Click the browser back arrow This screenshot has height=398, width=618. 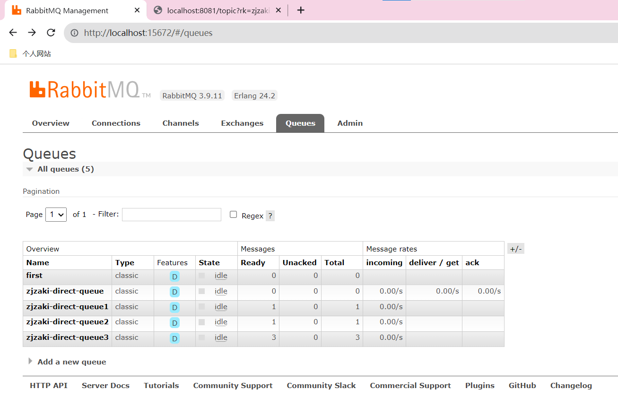[x=13, y=33]
